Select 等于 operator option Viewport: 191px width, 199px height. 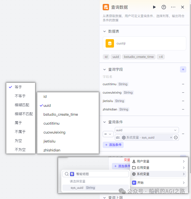[x=21, y=87]
